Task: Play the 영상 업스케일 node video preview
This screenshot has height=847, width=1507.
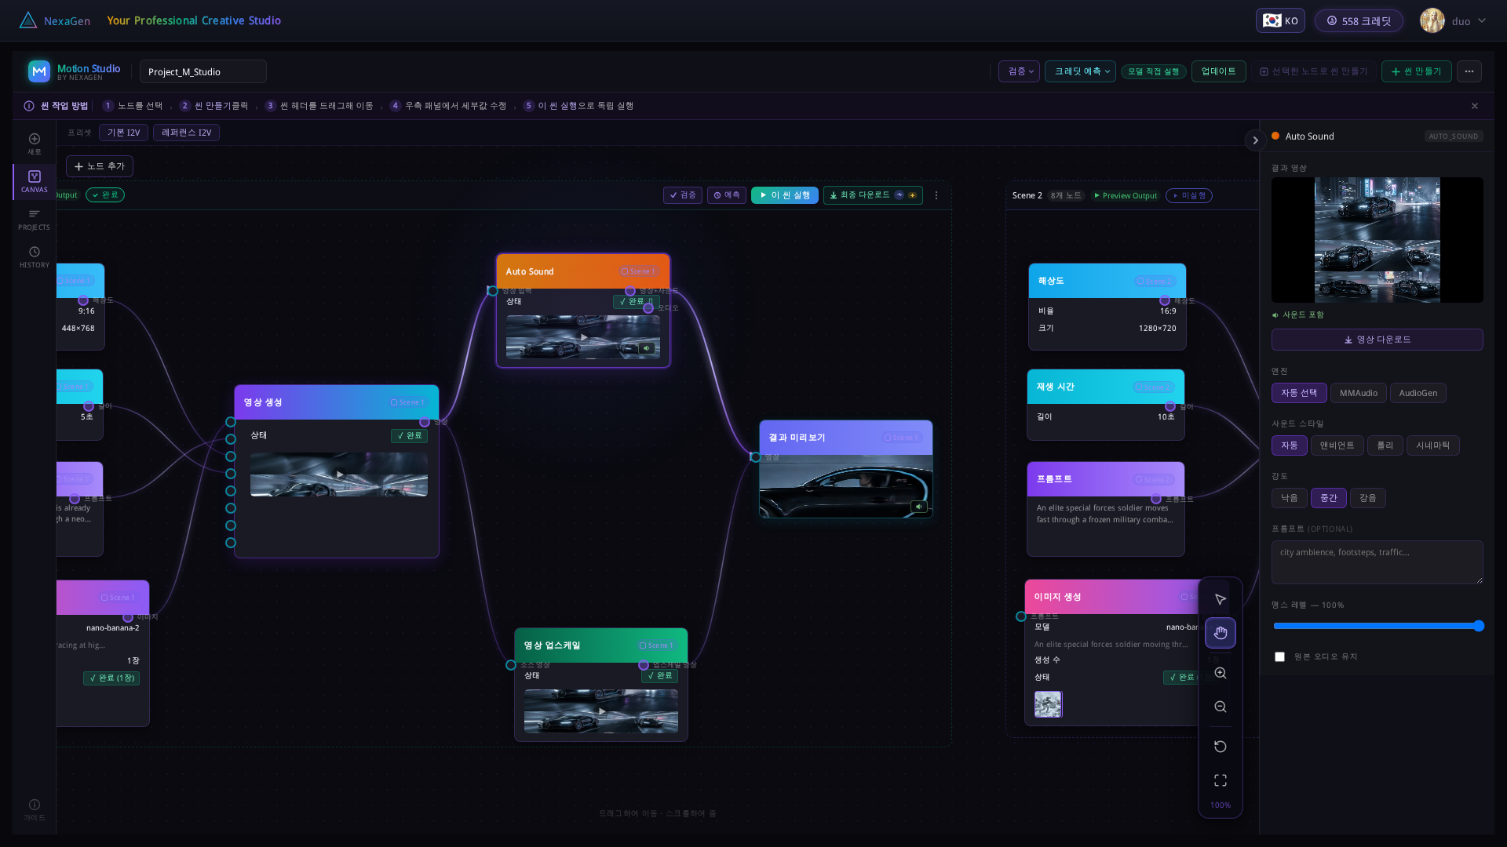Action: click(602, 711)
